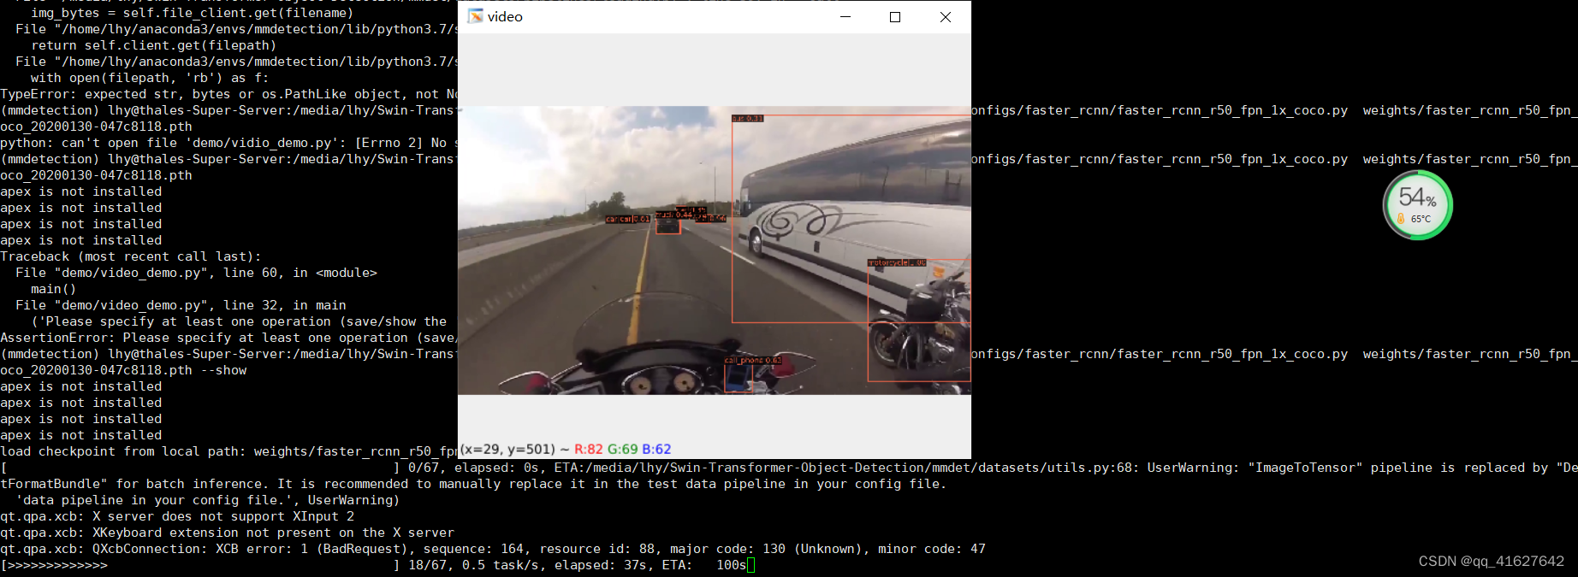
Task: Click the cell_phone 0.63 detection label
Action: [x=752, y=361]
